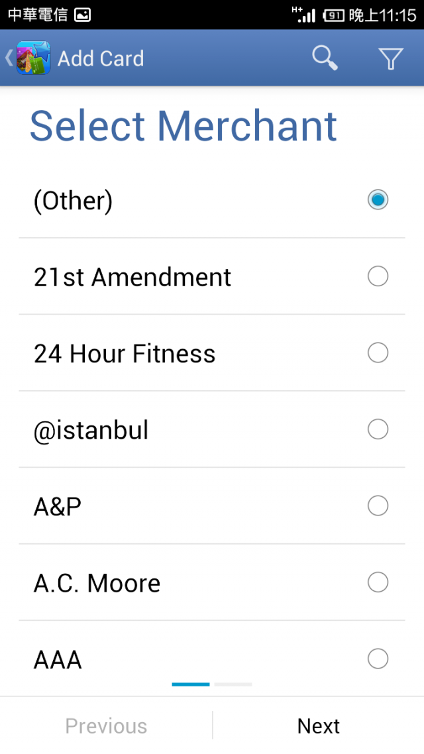Open the search magnifier icon
Screen dimensions: 424x754
pyautogui.click(x=325, y=58)
